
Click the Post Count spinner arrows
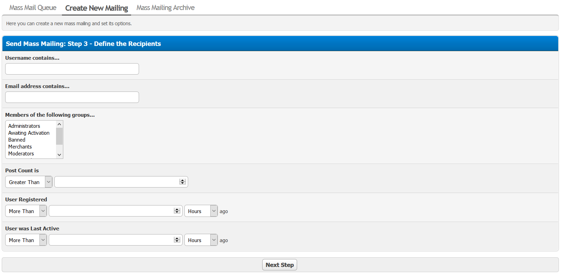183,182
